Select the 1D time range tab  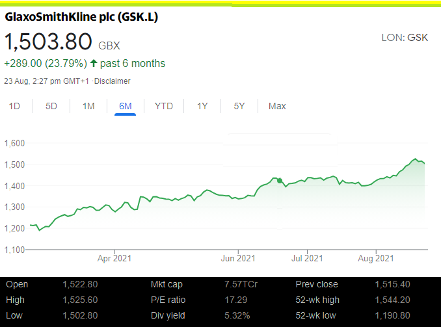pos(14,106)
